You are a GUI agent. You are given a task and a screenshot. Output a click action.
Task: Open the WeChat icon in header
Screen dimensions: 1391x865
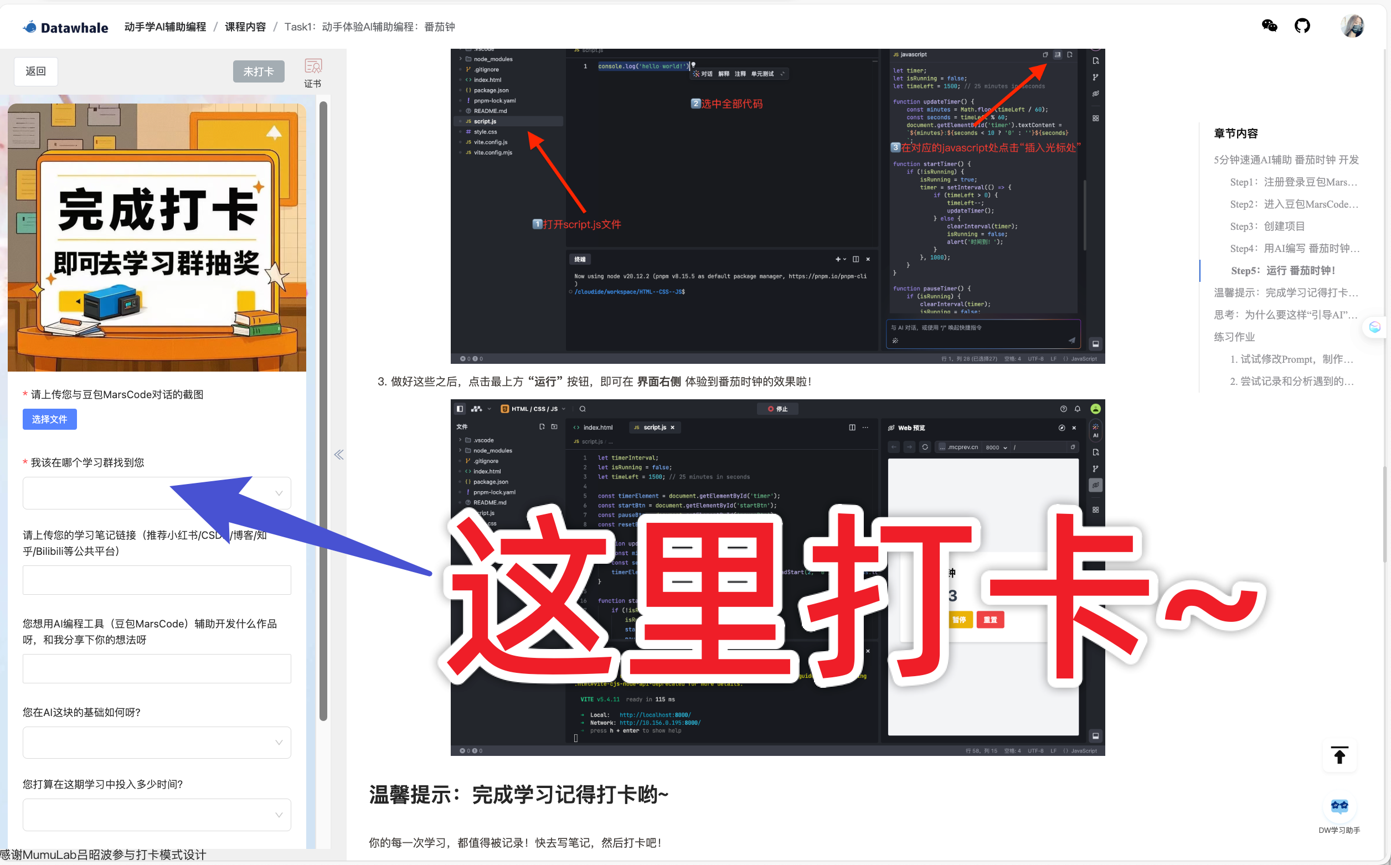[x=1269, y=25]
